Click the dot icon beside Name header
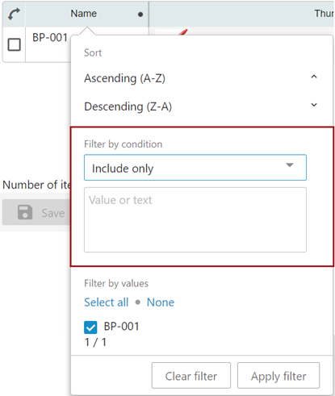The width and height of the screenshot is (335, 396). [x=140, y=15]
